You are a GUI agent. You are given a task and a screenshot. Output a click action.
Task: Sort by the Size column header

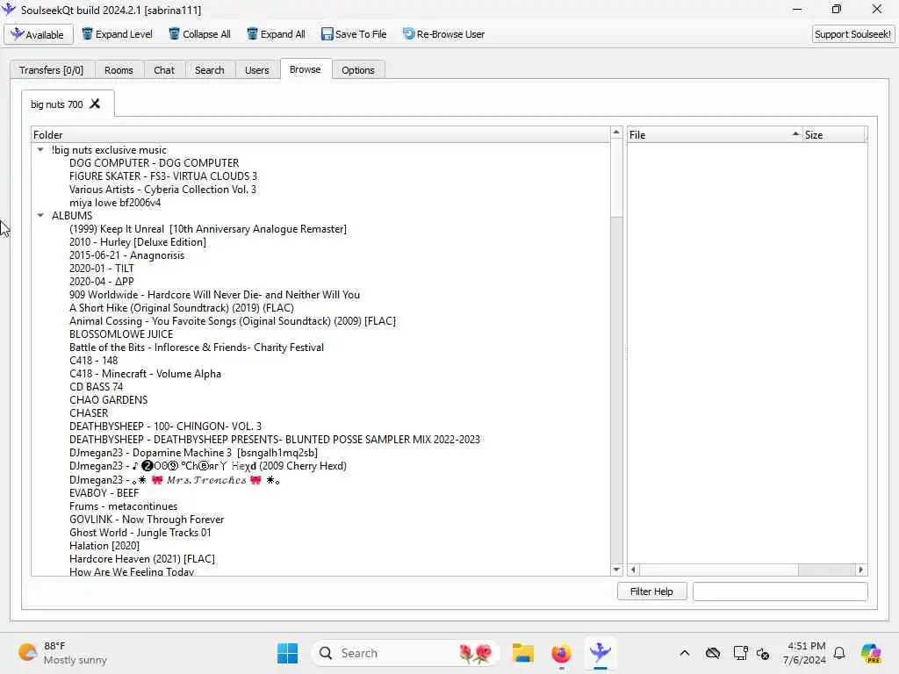tap(834, 134)
